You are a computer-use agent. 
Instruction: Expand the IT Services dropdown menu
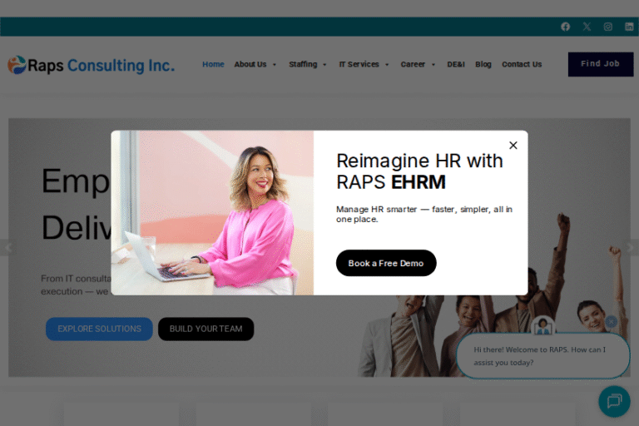364,65
